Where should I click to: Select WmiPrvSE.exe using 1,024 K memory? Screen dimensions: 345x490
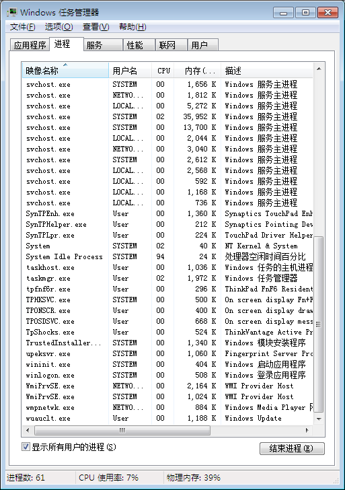167,396
